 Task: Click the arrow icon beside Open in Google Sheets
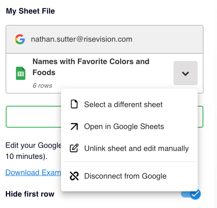point(74,126)
